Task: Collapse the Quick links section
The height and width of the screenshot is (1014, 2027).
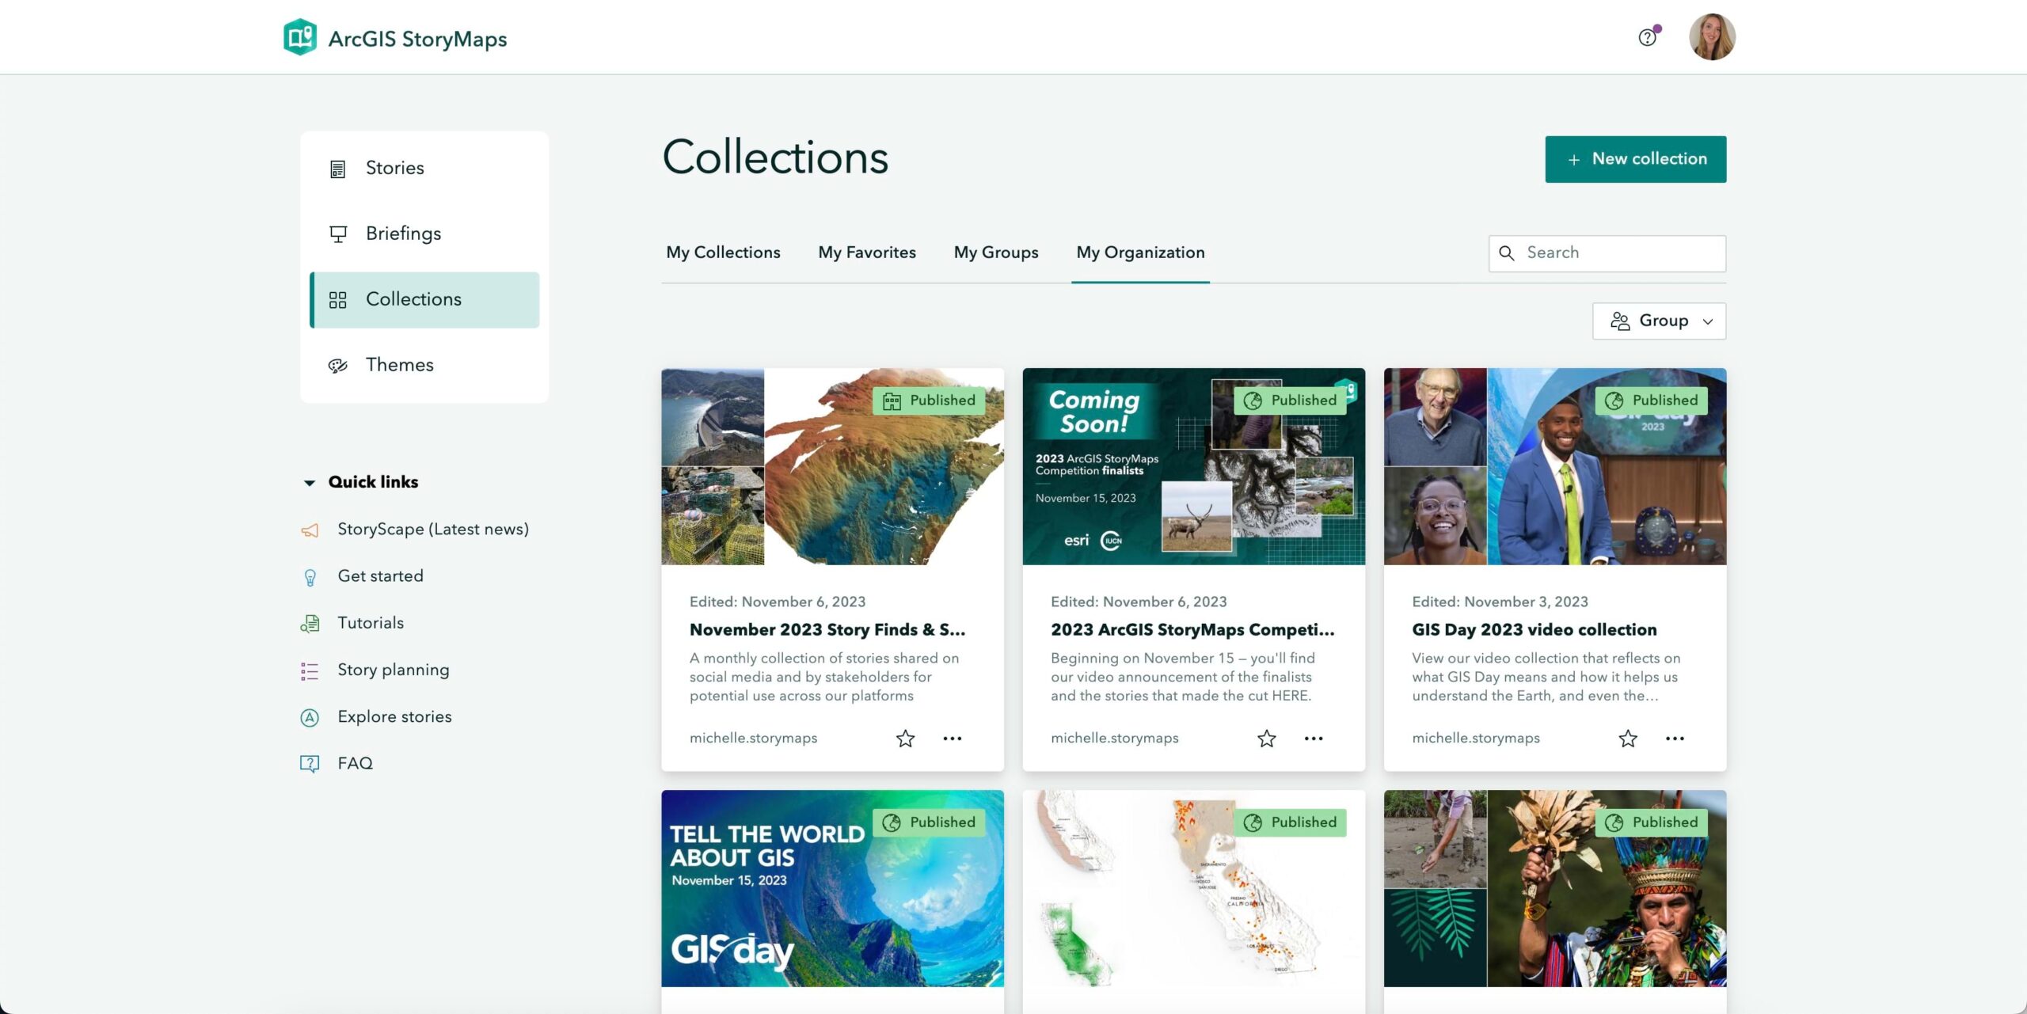Action: tap(310, 483)
